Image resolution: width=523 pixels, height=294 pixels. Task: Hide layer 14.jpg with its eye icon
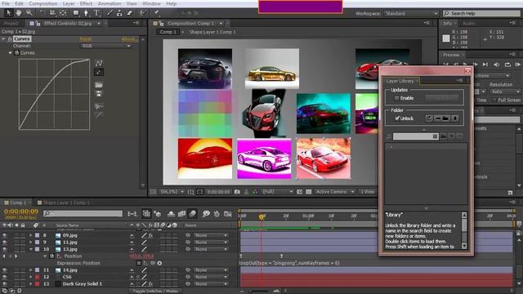5,270
